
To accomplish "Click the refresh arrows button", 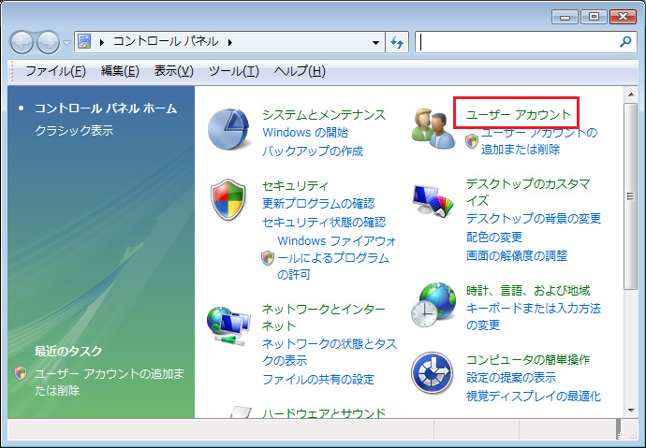I will 397,42.
